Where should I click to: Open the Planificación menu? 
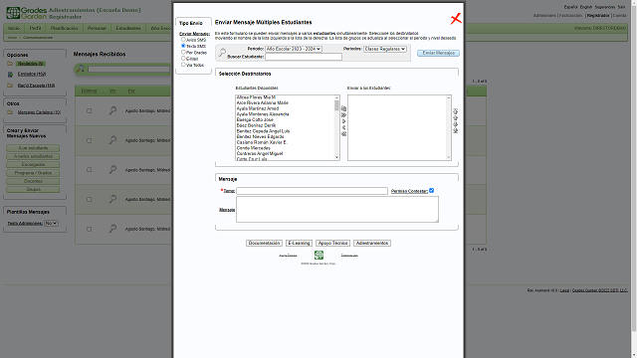64,29
